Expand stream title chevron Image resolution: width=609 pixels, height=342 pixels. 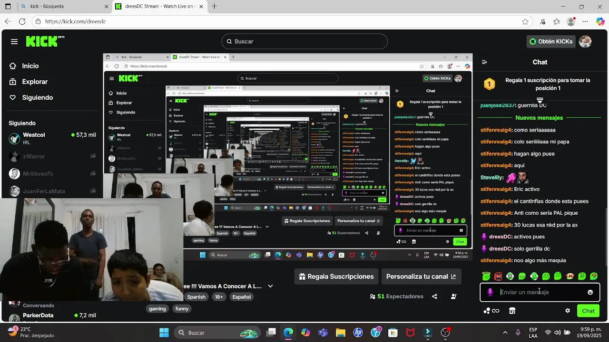click(x=270, y=286)
